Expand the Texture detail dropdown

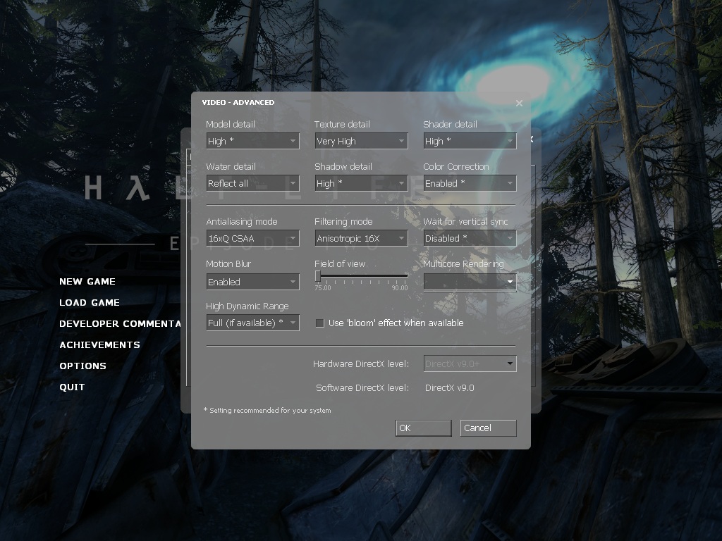pyautogui.click(x=361, y=142)
